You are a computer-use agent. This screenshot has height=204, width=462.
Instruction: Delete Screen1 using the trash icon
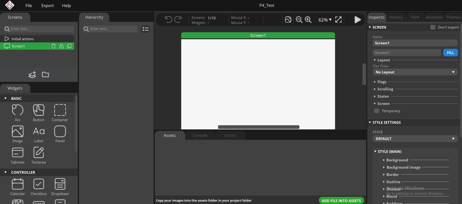coord(54,46)
